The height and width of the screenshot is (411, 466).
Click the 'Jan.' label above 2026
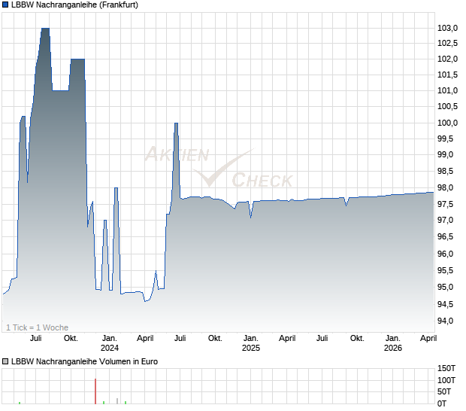(x=393, y=339)
